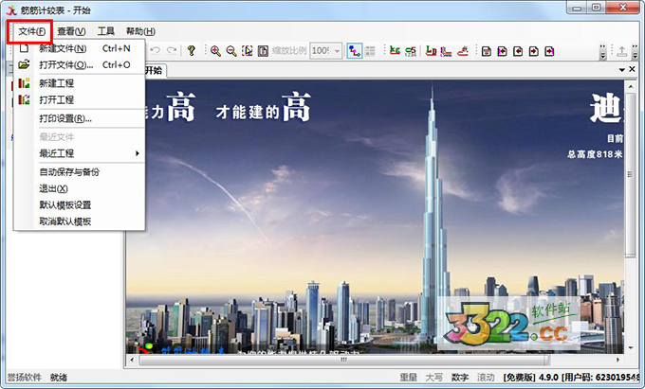
Task: Click the page icon with stacked lines
Action: tap(487, 51)
